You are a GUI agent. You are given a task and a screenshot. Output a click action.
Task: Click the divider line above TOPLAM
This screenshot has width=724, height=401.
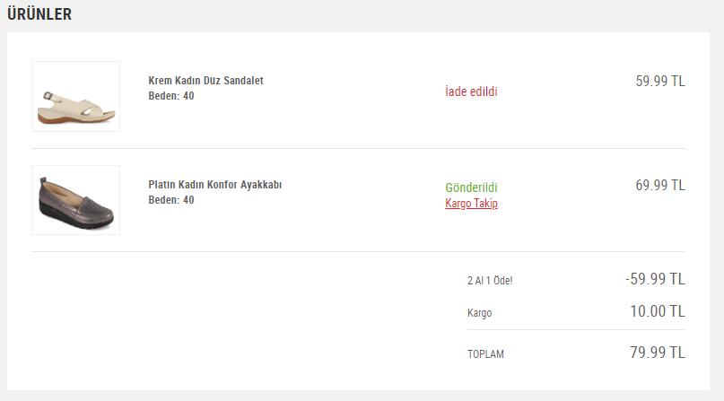pyautogui.click(x=576, y=330)
